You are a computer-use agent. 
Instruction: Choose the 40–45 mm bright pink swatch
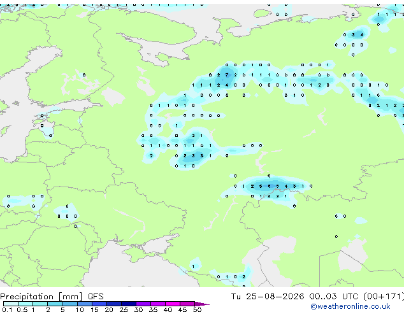coord(173,304)
